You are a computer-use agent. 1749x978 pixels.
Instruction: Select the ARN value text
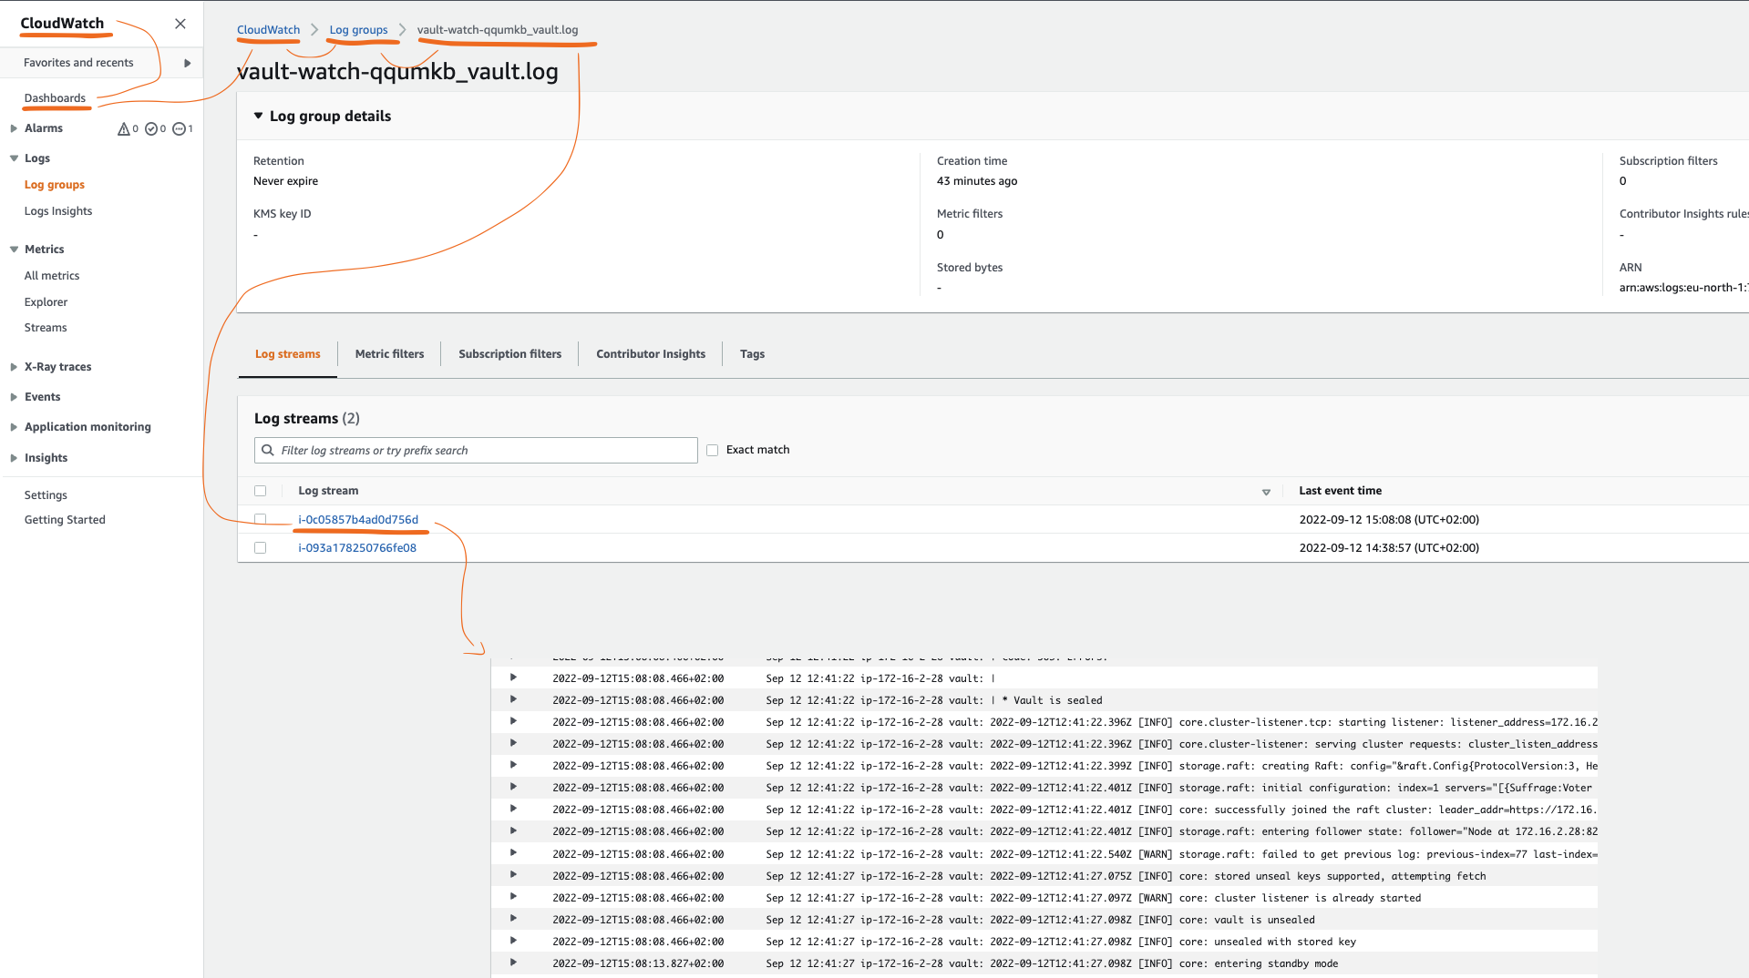[1683, 288]
